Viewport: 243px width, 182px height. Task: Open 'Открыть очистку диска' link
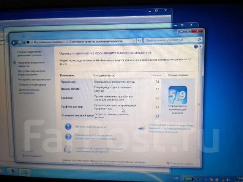[32, 85]
